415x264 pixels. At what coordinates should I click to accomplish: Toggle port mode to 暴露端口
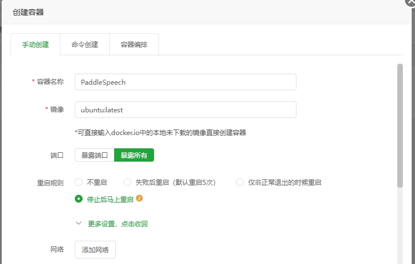pos(95,155)
